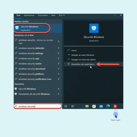This screenshot has width=137, height=137.
Task: Open the Plus dropdown tab
Action: (62, 15)
